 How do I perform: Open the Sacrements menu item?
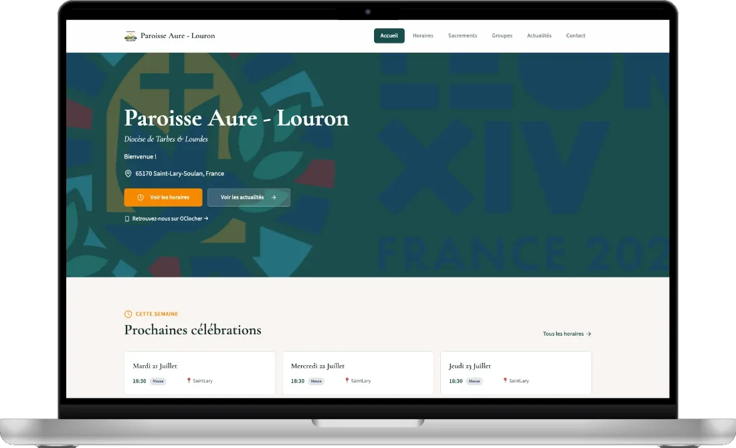pos(462,35)
